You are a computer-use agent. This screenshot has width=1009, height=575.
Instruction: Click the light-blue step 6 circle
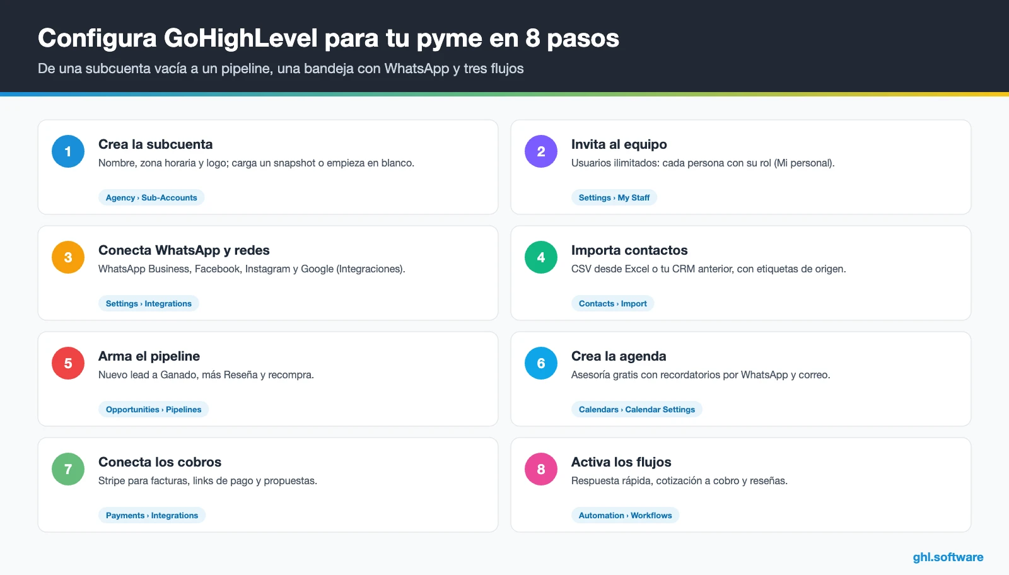click(541, 363)
